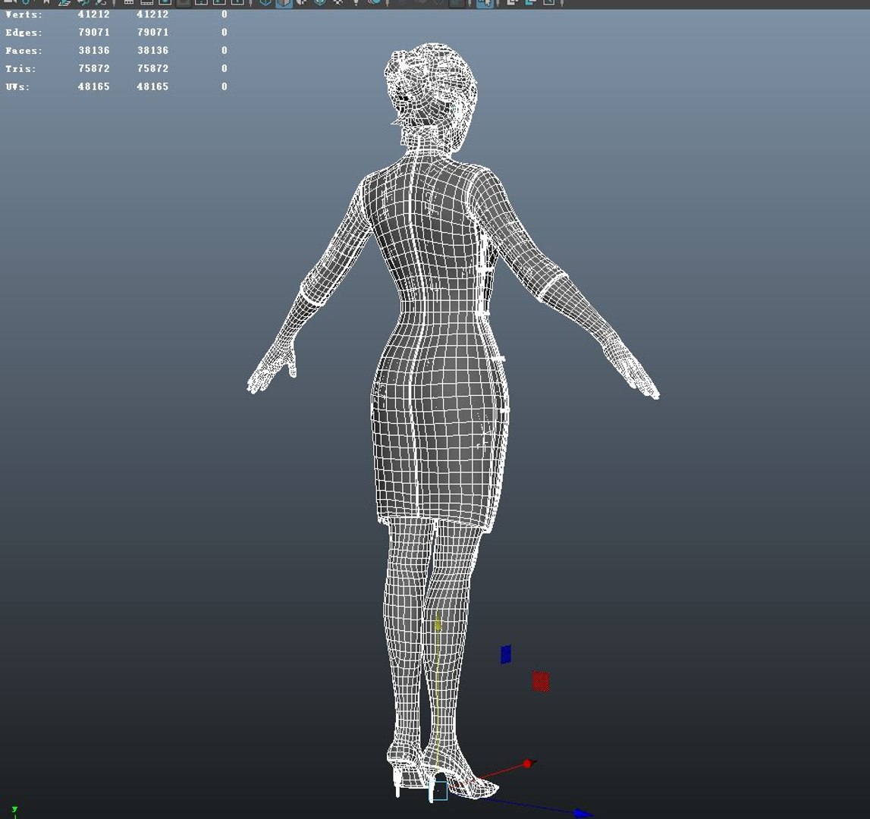Click the 0 value in Edges row
The image size is (870, 819).
[x=225, y=32]
